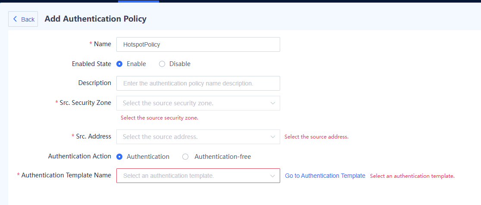Open the Authentication Template Name dropdown
Viewport: 481px width, 205px height.
[194, 176]
